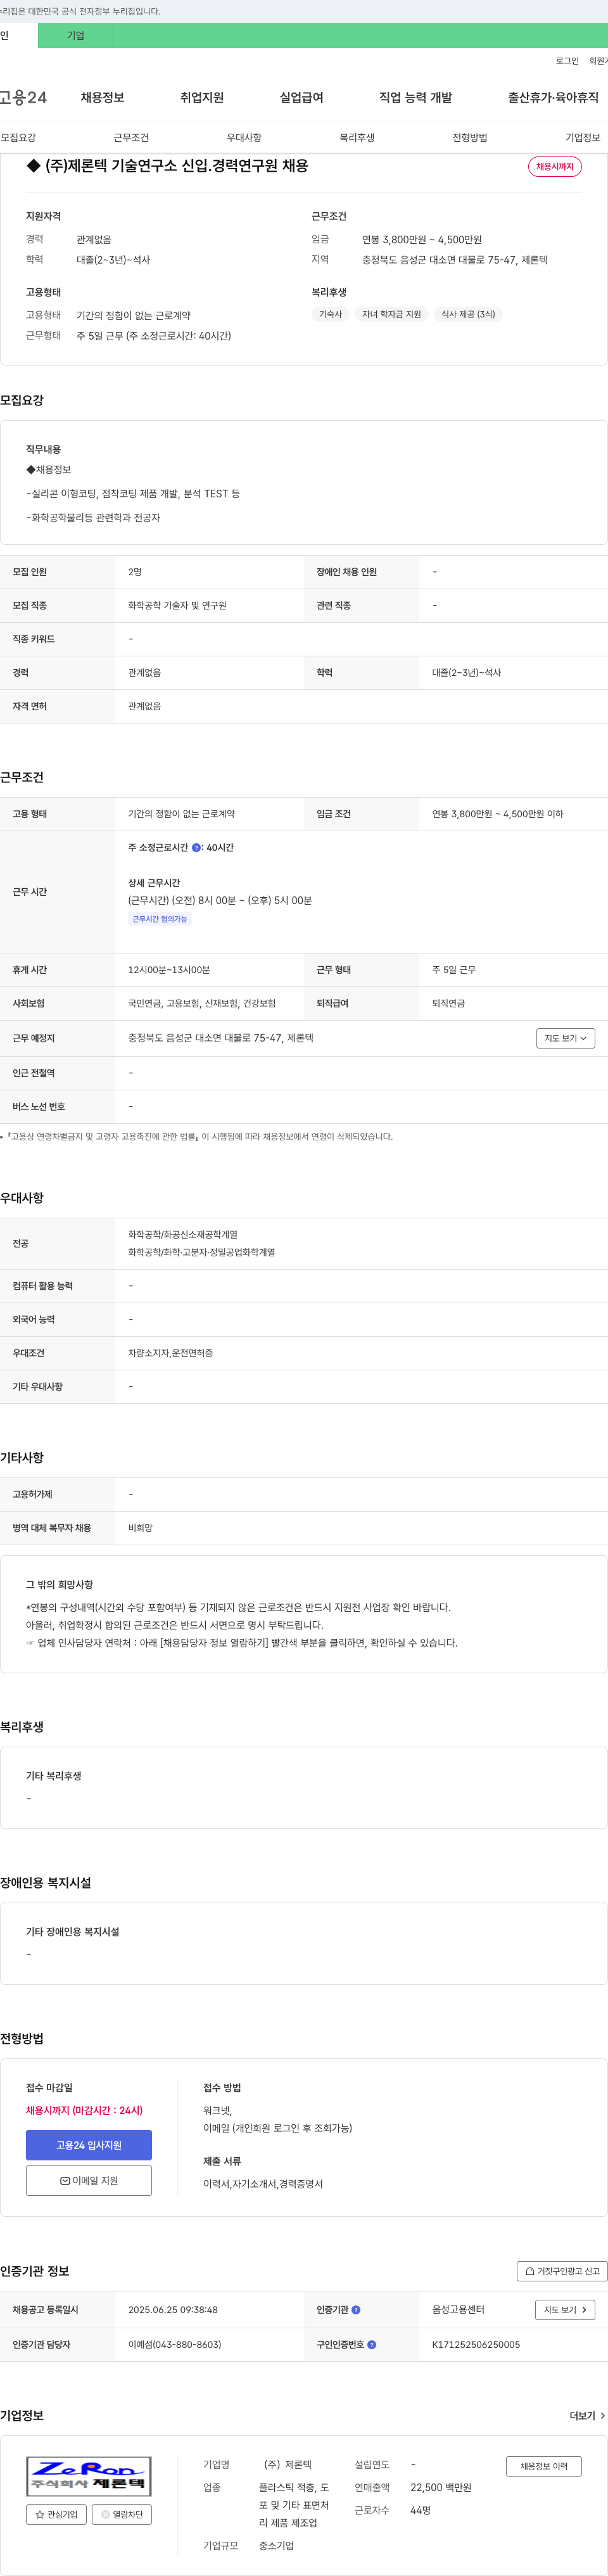Select the certification number K171252506250005
Image resolution: width=608 pixels, height=2576 pixels.
tap(476, 2344)
